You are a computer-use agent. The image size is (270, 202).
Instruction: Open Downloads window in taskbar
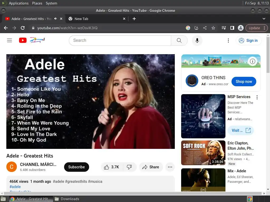click(x=67, y=199)
